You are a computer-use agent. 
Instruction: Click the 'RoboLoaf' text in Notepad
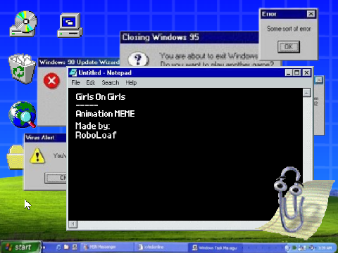(96, 135)
